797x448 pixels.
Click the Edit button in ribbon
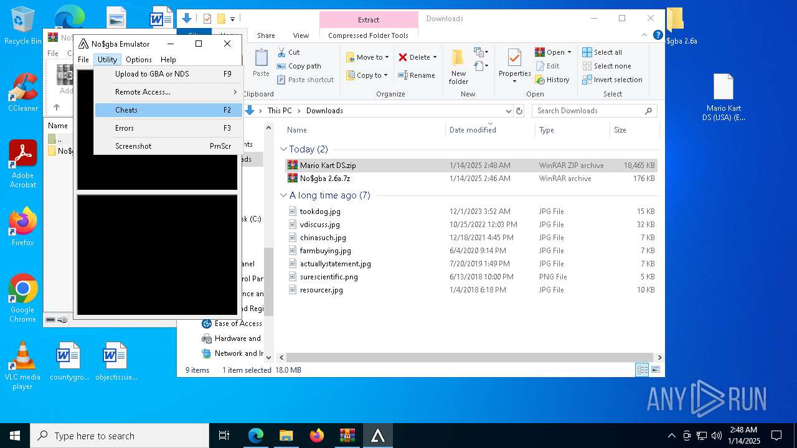coord(547,66)
